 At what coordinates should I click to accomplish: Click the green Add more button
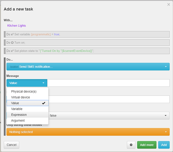147,145
